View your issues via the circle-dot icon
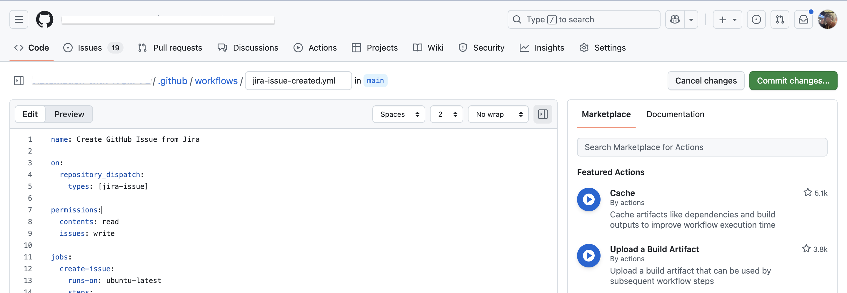 click(756, 19)
